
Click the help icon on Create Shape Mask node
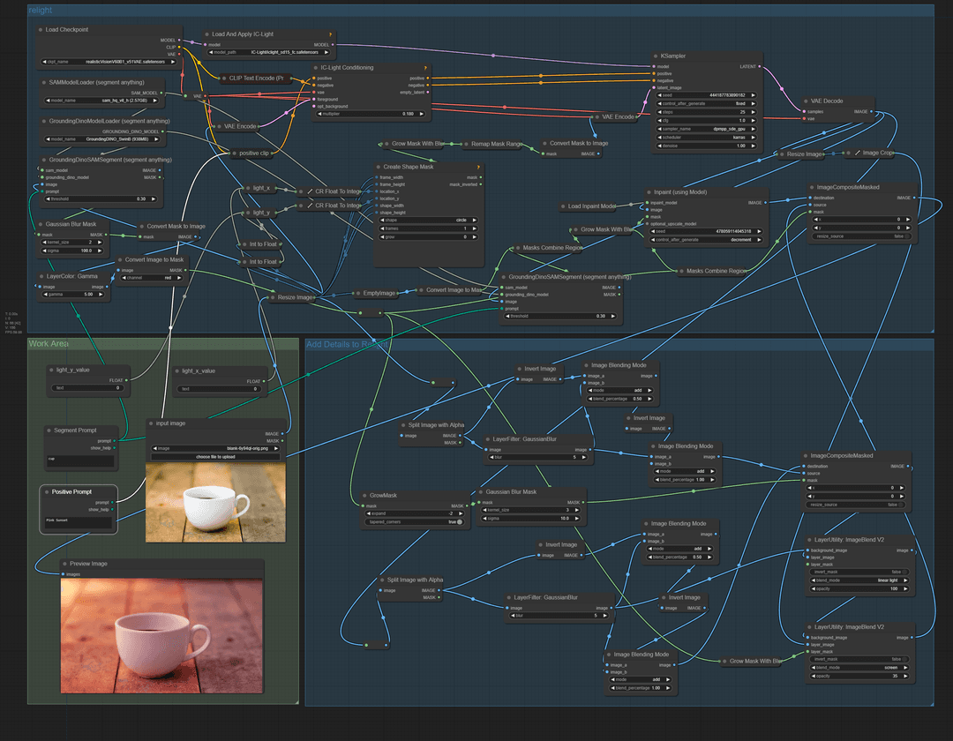tap(477, 166)
